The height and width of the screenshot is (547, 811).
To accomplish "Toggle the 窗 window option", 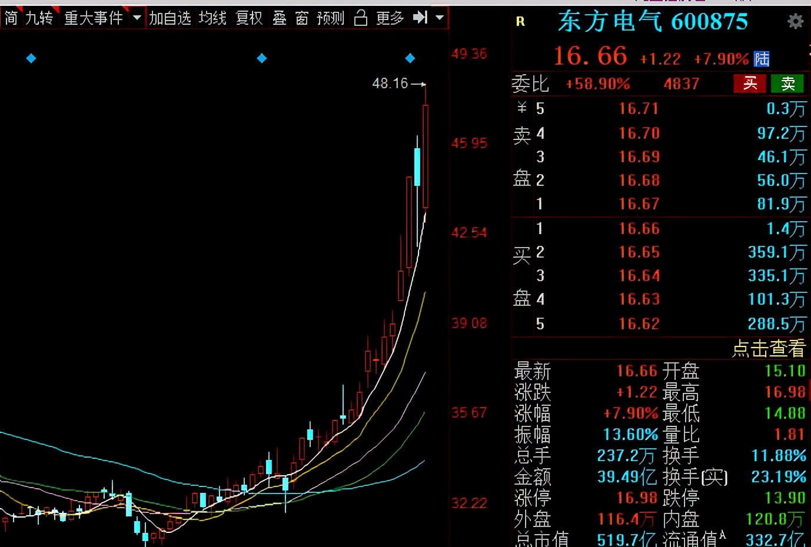I will click(x=302, y=18).
